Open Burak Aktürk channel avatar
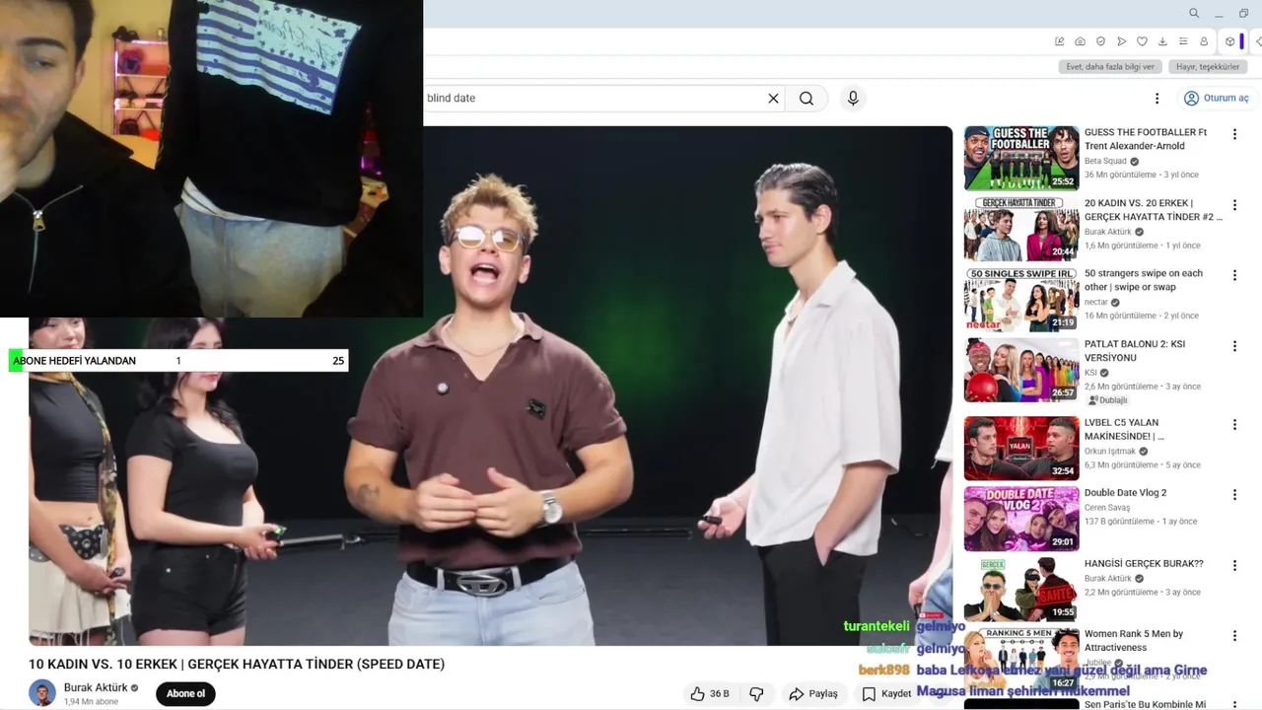 coord(42,693)
